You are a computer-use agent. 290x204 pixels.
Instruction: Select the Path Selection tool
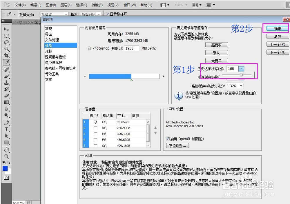(6, 136)
